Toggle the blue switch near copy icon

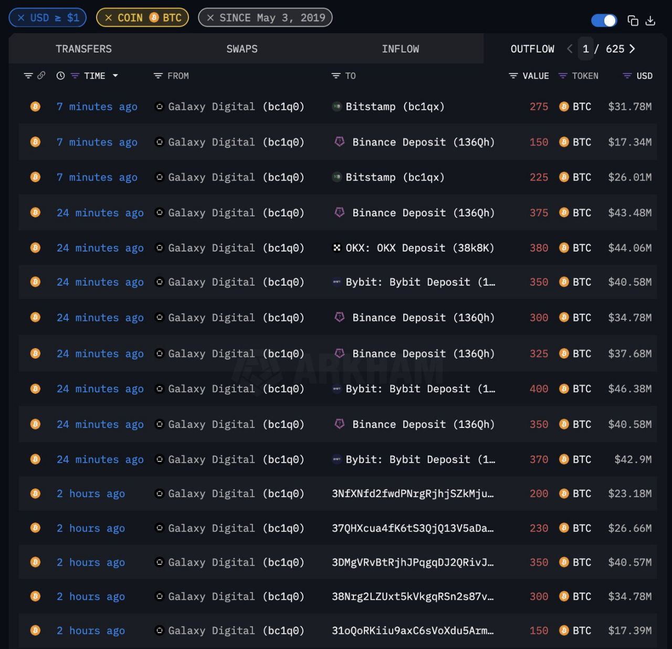(x=604, y=20)
